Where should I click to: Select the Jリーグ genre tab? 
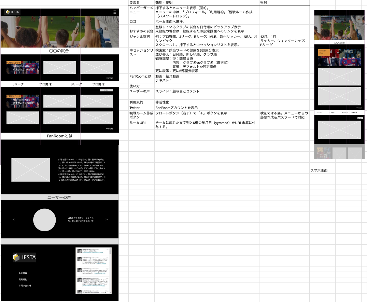18,84
